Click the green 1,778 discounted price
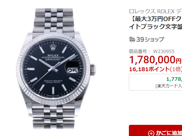182x136 pixels. pyautogui.click(x=174, y=79)
